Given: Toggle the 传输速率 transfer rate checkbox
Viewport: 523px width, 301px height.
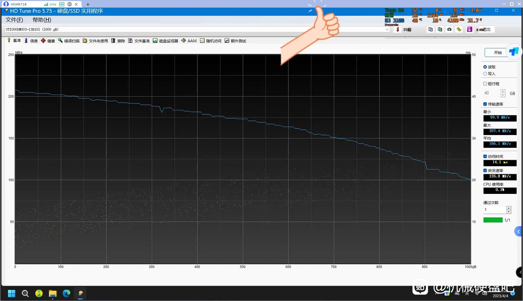Looking at the screenshot, I should pos(485,104).
